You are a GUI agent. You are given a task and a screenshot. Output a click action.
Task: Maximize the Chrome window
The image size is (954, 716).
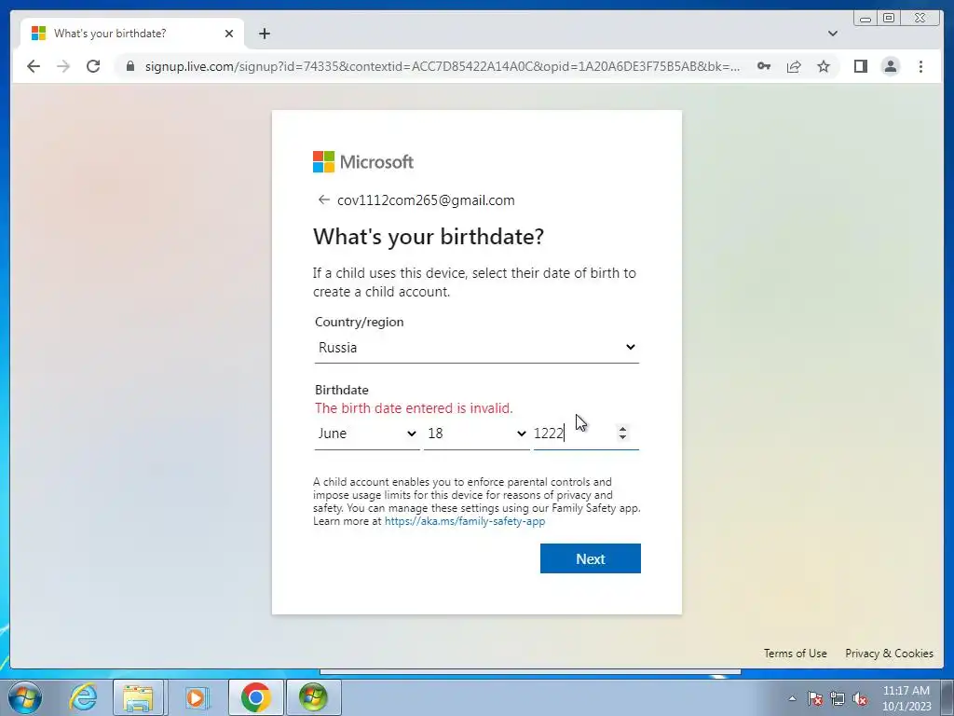[x=889, y=19]
